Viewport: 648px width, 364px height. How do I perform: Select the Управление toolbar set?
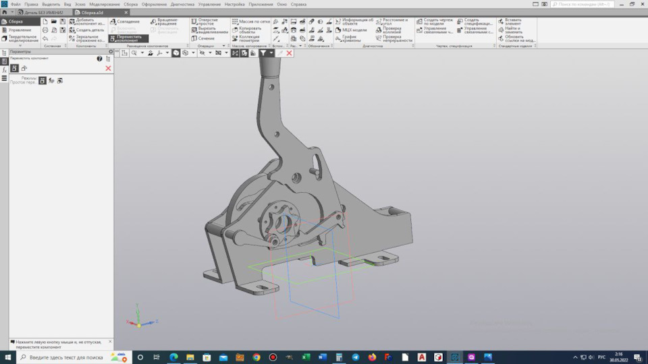pyautogui.click(x=20, y=30)
